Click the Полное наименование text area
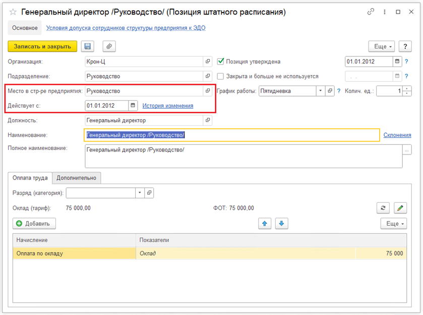 click(x=244, y=156)
